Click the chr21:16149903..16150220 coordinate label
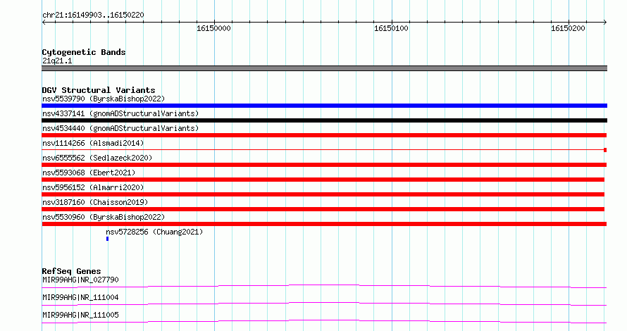This screenshot has width=627, height=331. pyautogui.click(x=93, y=15)
